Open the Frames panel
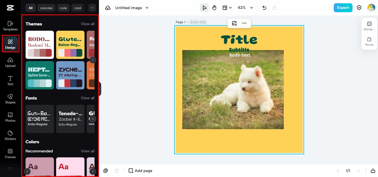Screen dimensions: 378x177 pos(10,153)
